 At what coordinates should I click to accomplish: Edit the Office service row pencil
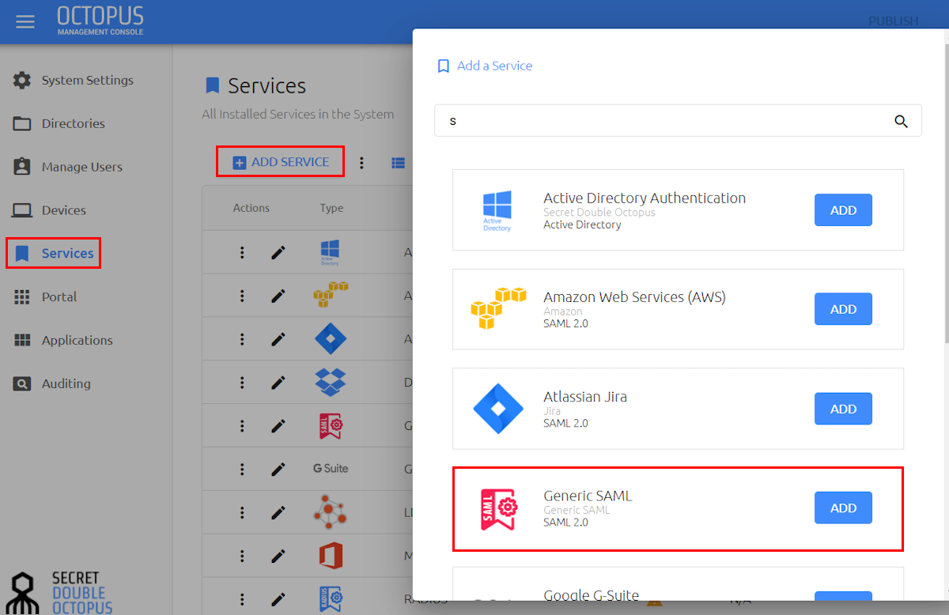point(278,557)
